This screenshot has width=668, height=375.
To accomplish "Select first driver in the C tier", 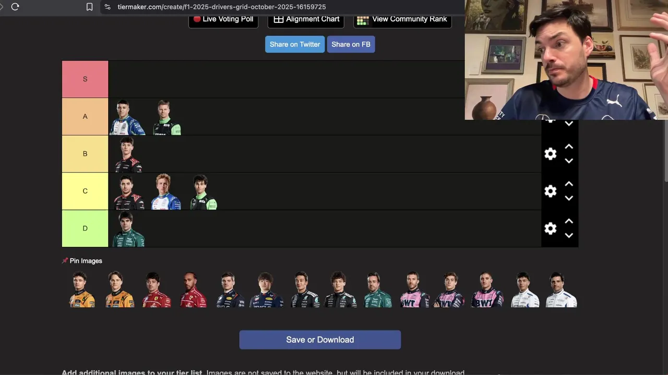I will tap(129, 192).
